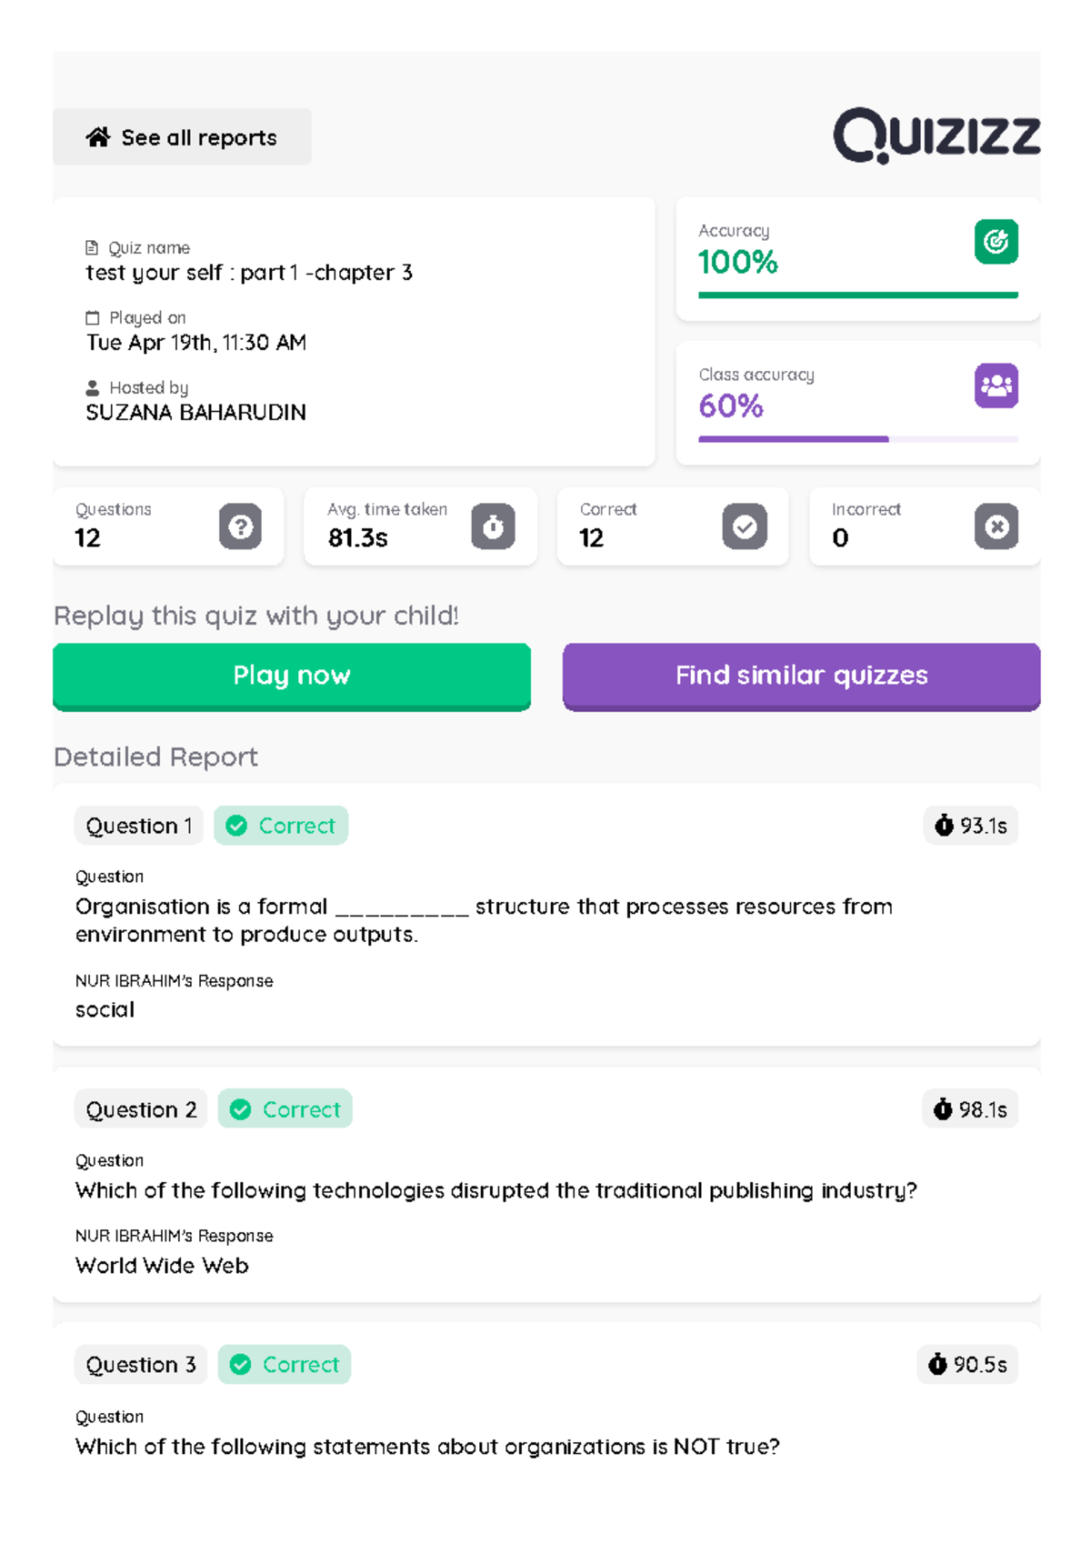This screenshot has height=1544, width=1091.
Task: Click the timer icon next to 98.1s
Action: coord(941,1108)
